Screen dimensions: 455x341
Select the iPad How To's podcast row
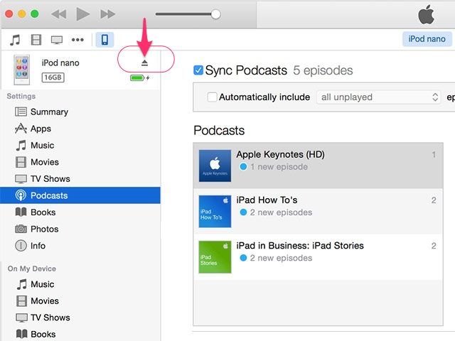pyautogui.click(x=318, y=212)
